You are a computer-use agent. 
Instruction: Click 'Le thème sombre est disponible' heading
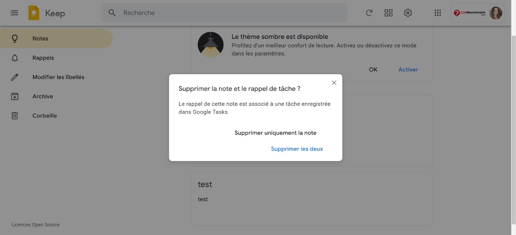280,37
